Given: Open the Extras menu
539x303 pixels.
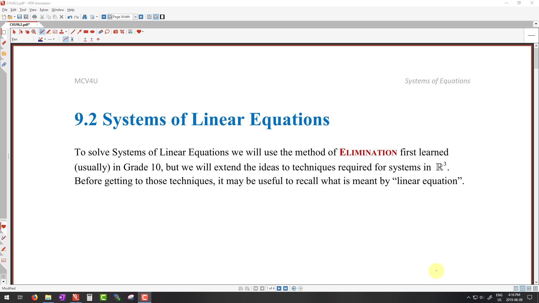Looking at the screenshot, I should [x=44, y=10].
